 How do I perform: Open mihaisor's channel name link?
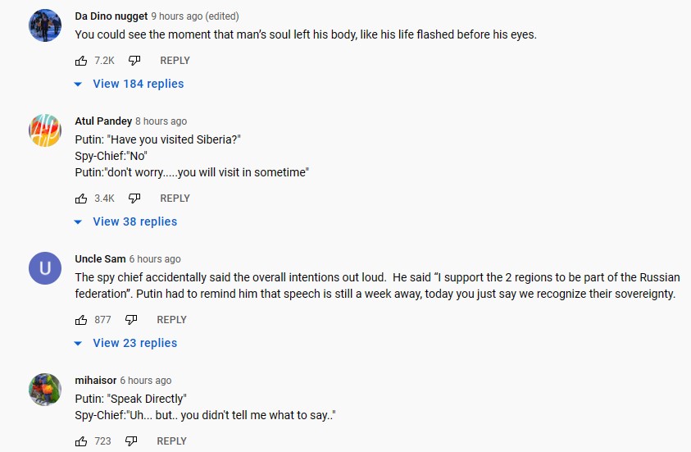(95, 381)
